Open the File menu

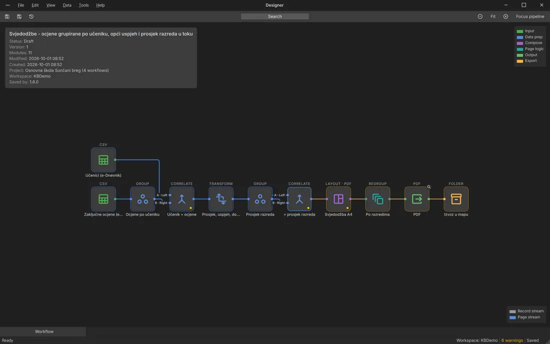[21, 5]
